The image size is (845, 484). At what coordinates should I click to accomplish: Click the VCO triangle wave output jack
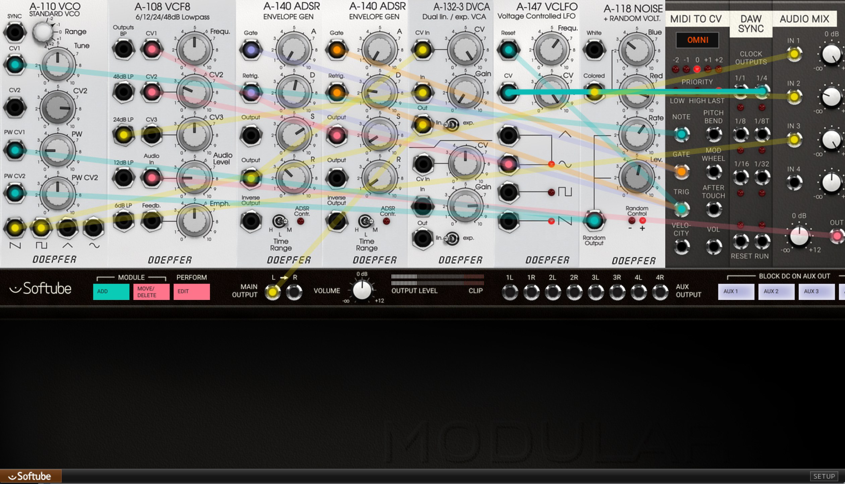tap(67, 228)
